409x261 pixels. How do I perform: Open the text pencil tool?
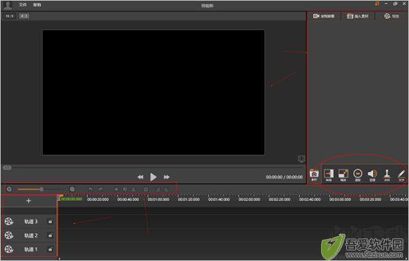coord(402,175)
